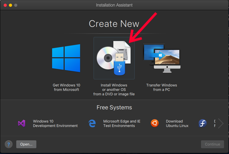Image resolution: width=229 pixels, height=154 pixels.
Task: Click the "Installation Assistant" title bar text
Action: point(114,5)
